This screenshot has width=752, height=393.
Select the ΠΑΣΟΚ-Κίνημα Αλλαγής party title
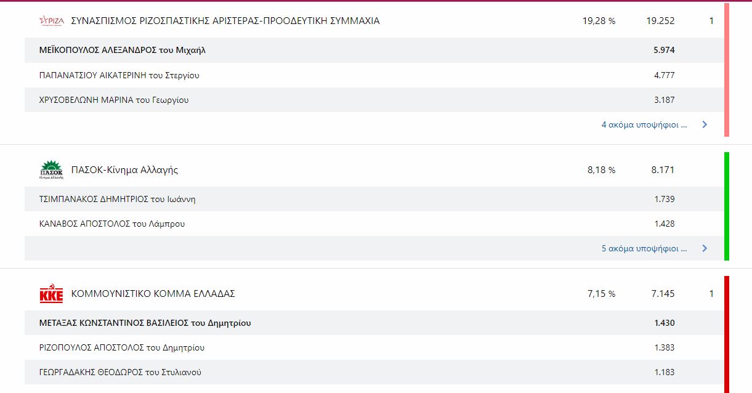click(x=124, y=170)
